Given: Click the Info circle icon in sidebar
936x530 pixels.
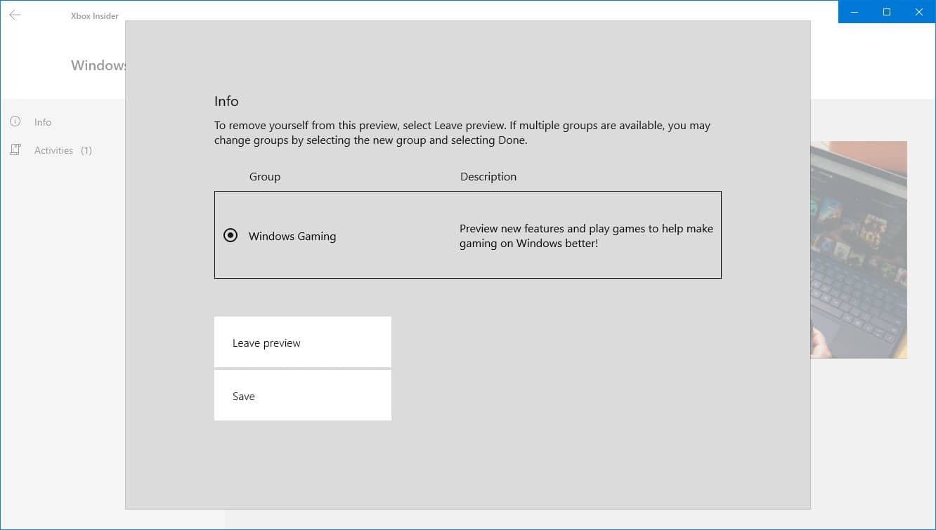Looking at the screenshot, I should point(15,121).
